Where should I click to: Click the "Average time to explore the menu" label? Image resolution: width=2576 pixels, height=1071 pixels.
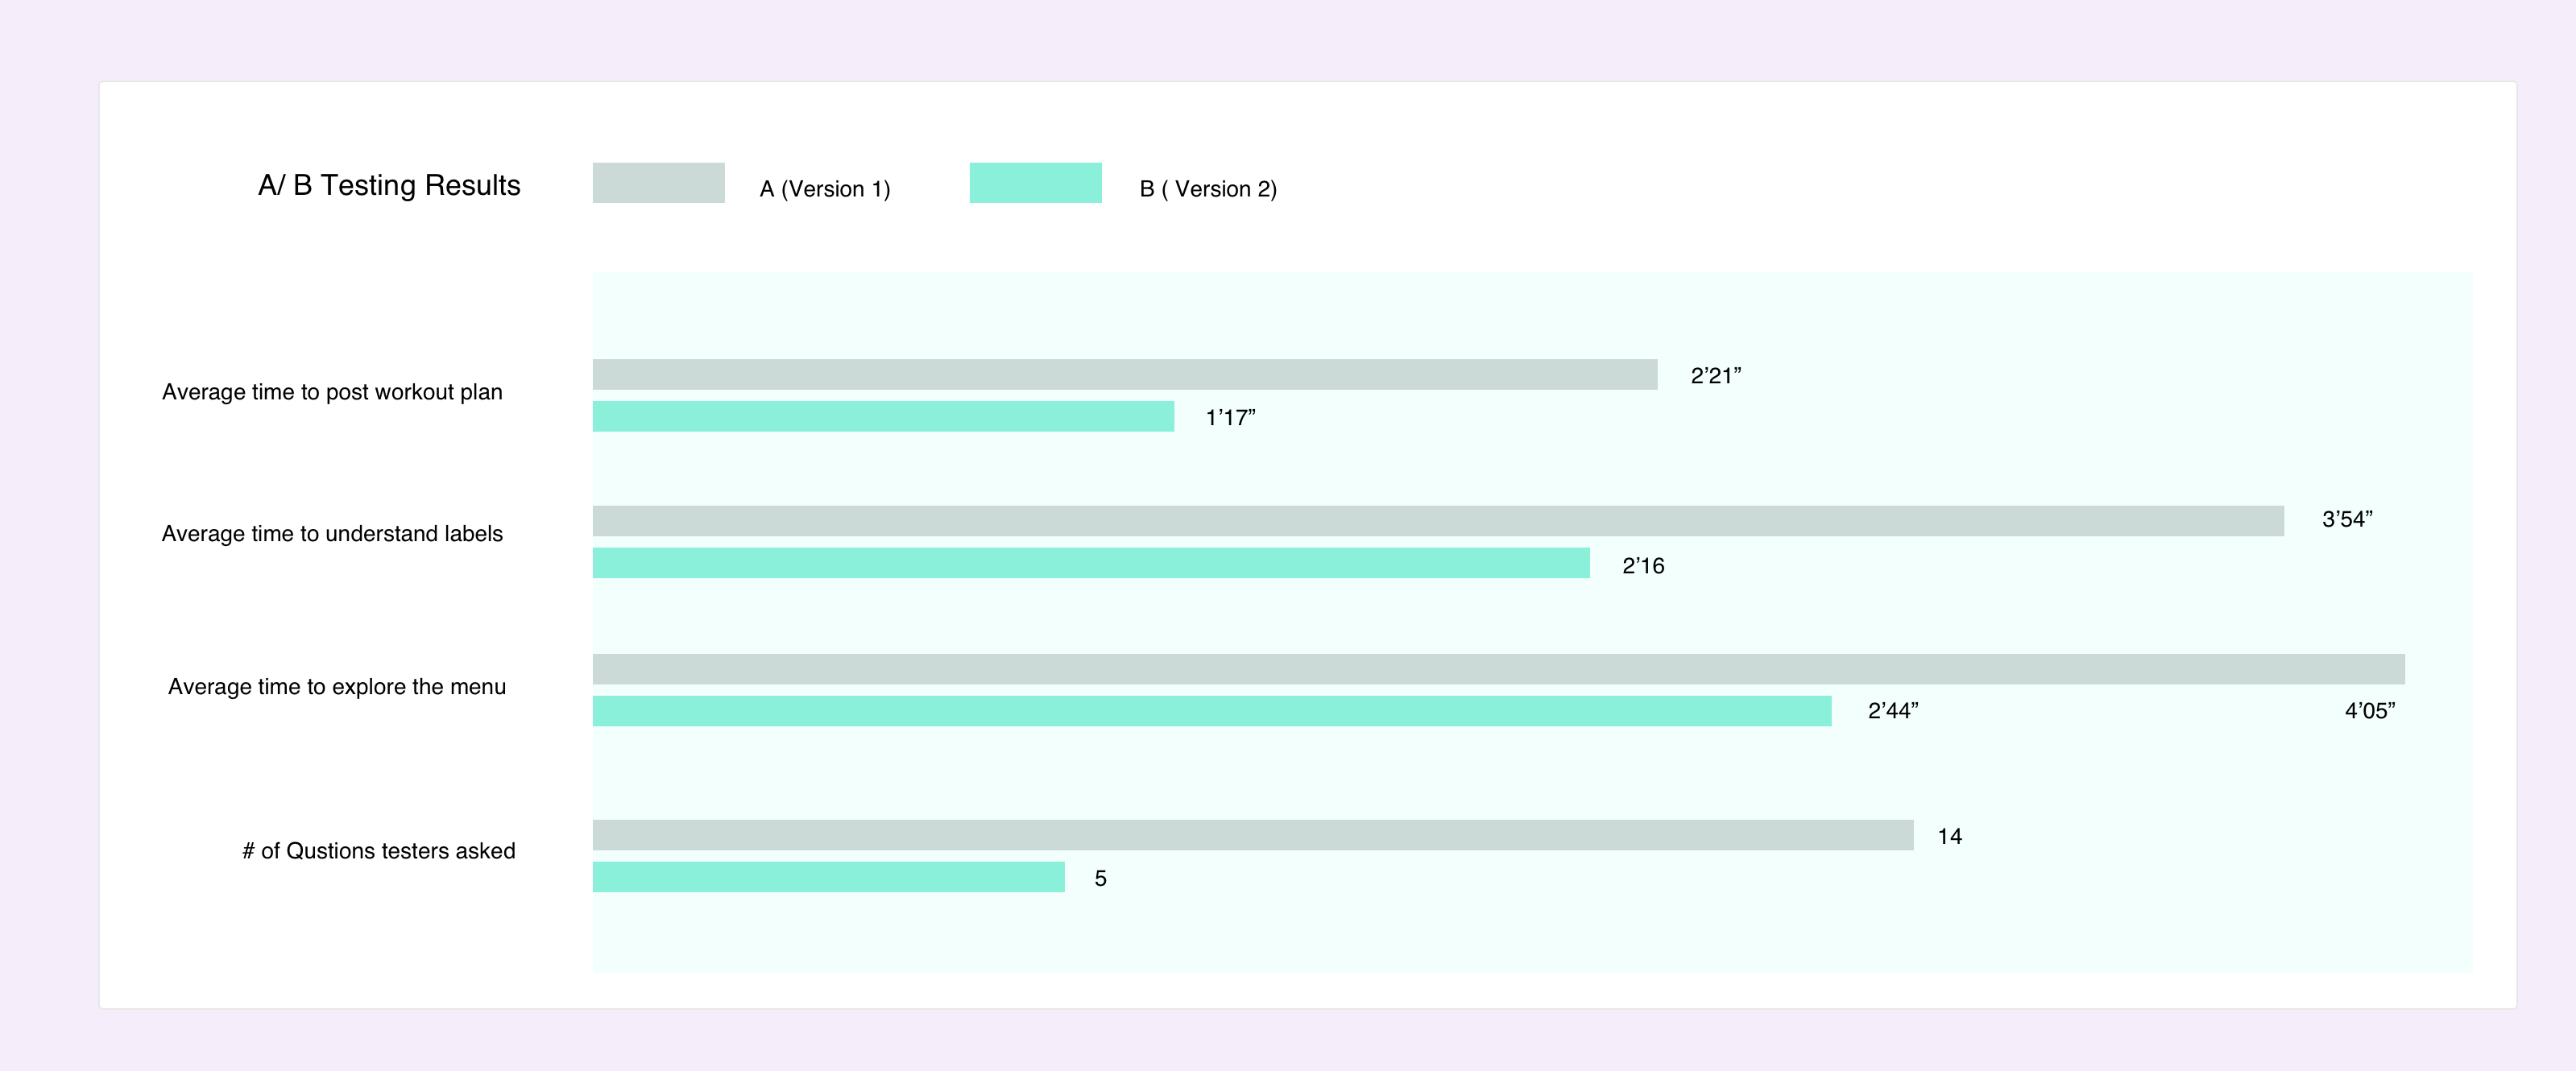(x=337, y=687)
